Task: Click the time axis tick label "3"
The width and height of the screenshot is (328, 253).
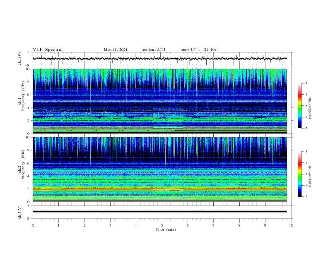Action: pyautogui.click(x=110, y=225)
